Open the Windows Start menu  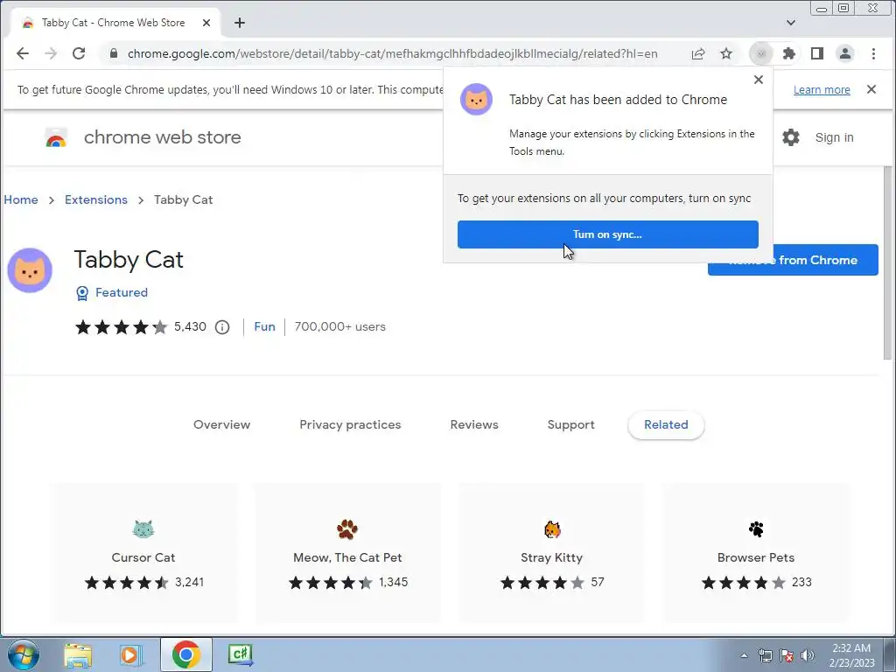tap(24, 654)
